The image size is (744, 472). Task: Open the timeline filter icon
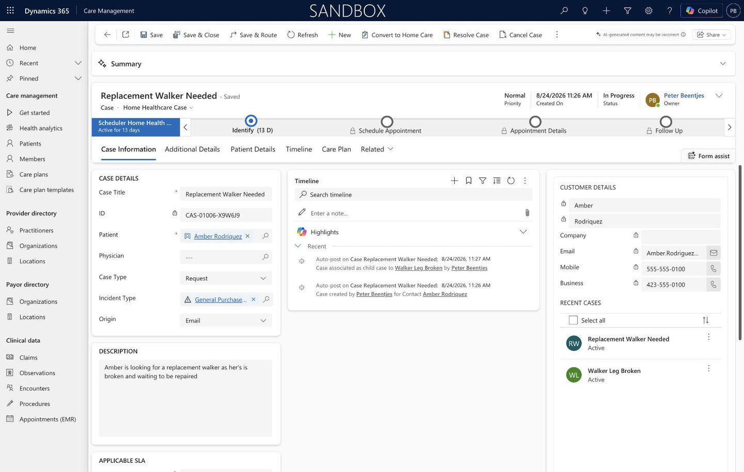483,181
